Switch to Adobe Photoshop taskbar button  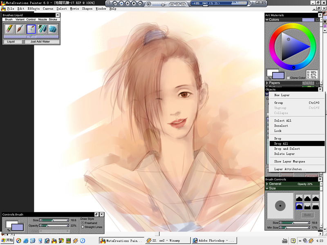coord(214,241)
